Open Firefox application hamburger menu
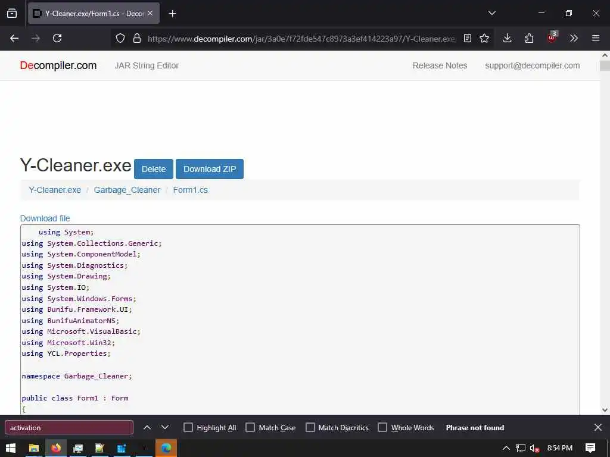The image size is (610, 457). click(x=596, y=38)
